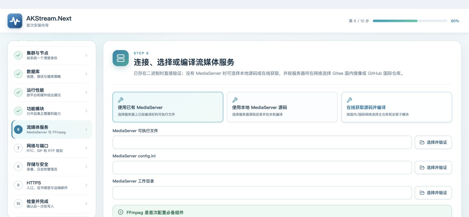The image size is (469, 217).
Task: Click the setup progress bar at 60%
Action: pos(410,21)
